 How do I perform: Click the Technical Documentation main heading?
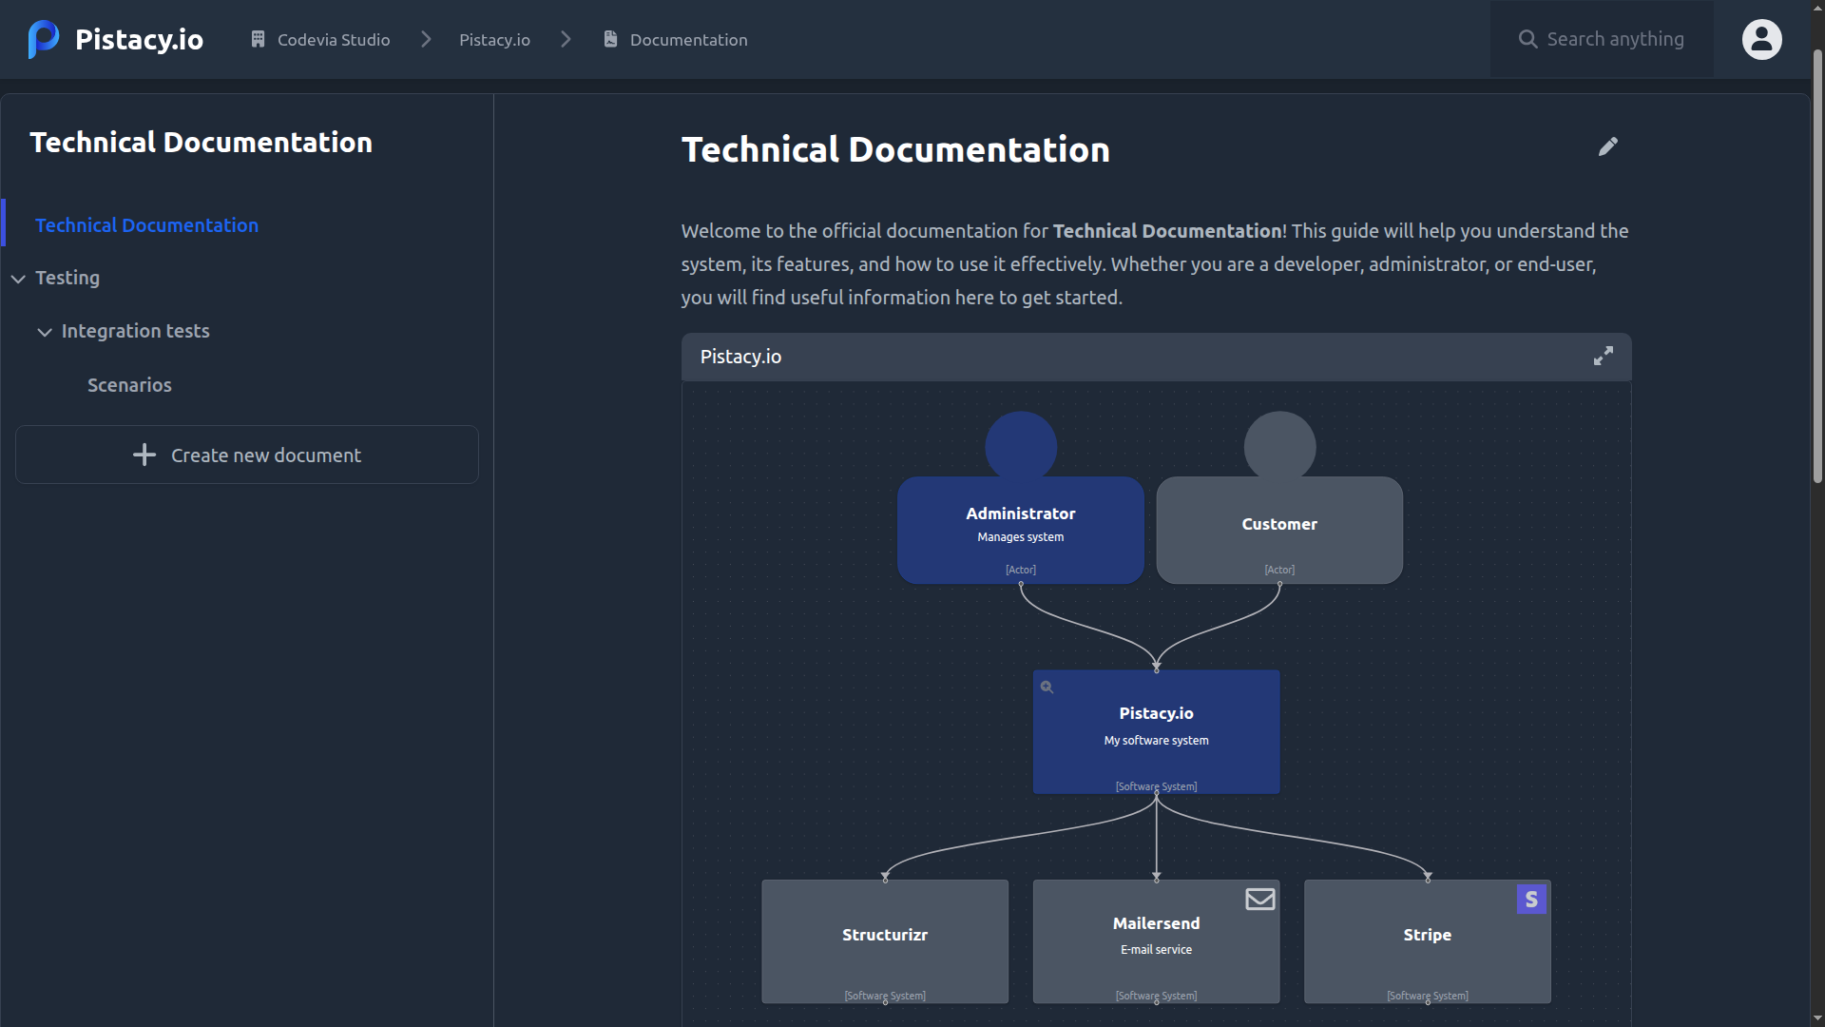click(895, 149)
